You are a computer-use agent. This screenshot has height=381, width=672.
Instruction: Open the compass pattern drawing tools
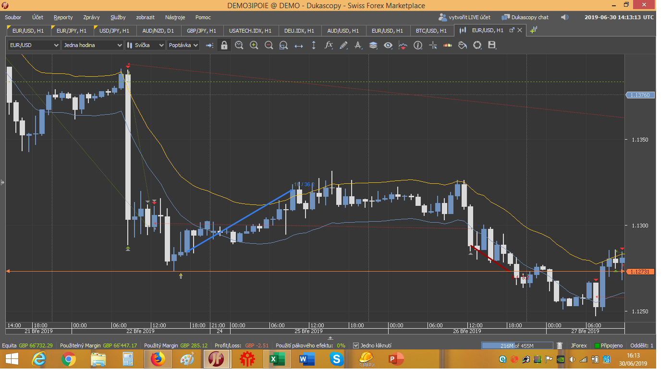[358, 45]
